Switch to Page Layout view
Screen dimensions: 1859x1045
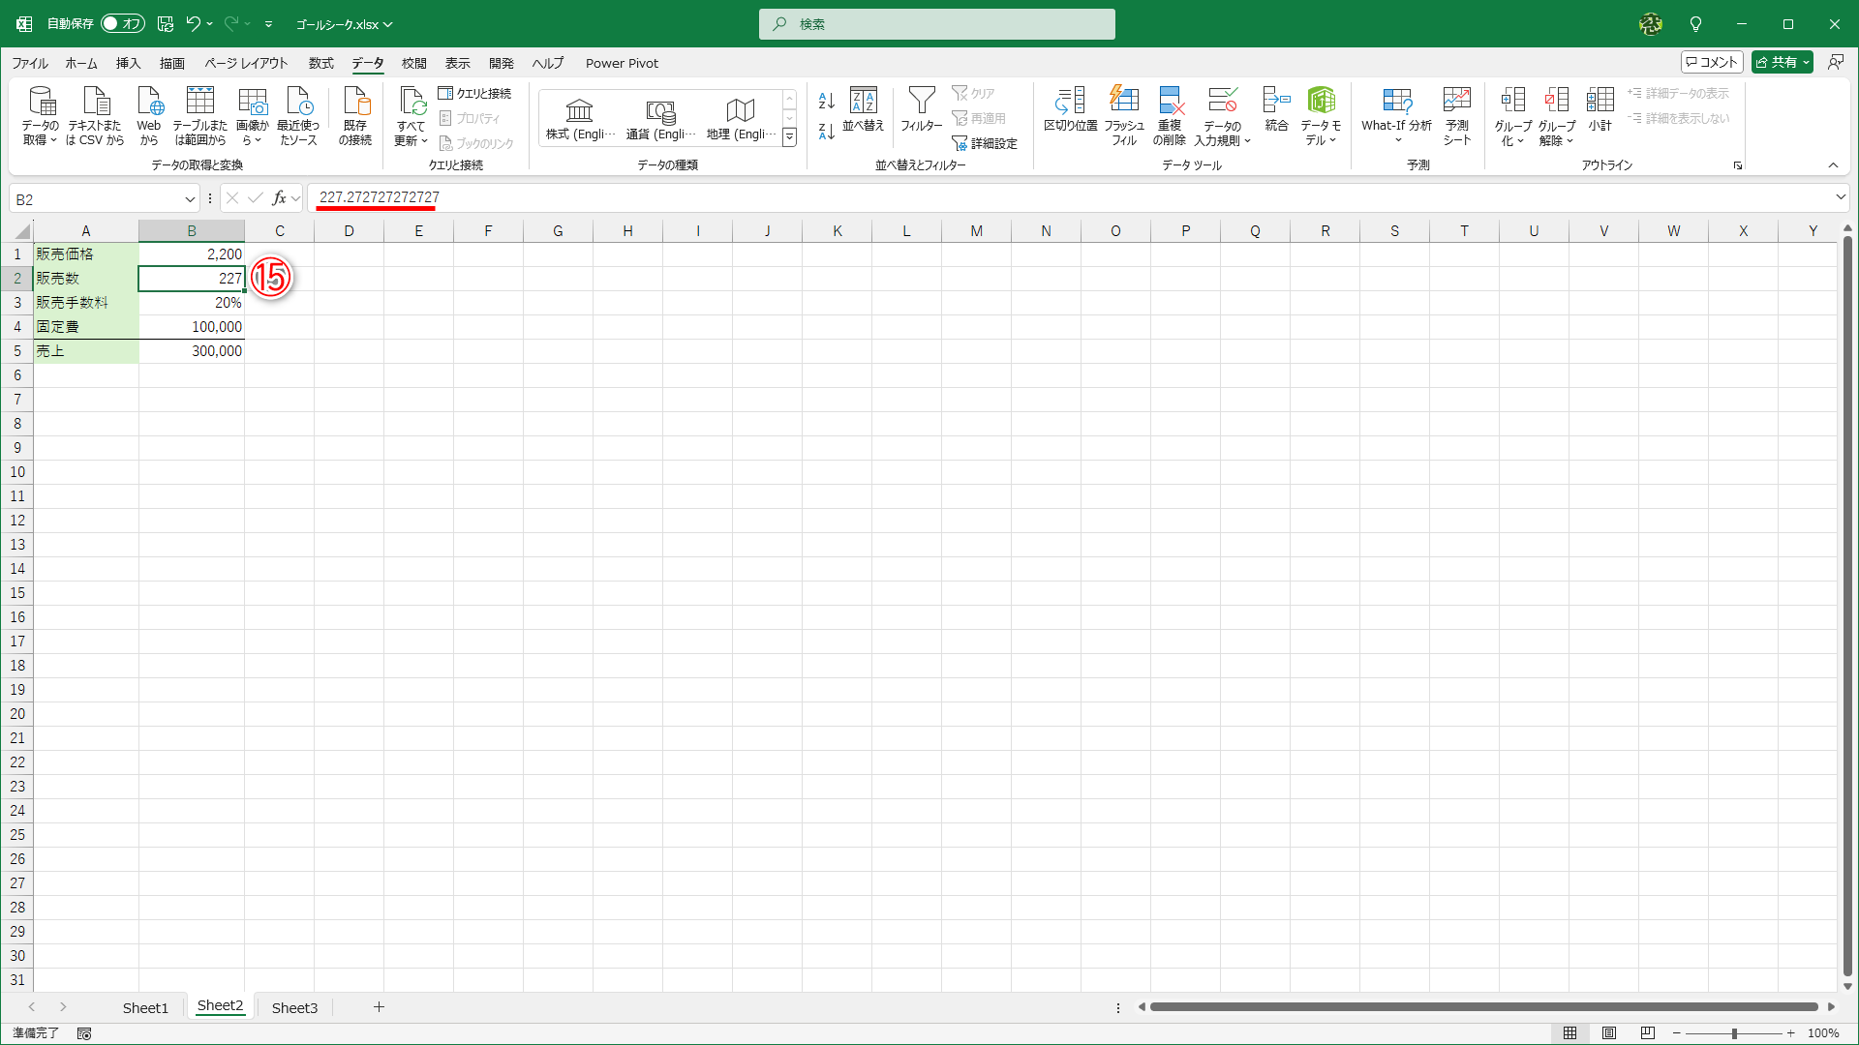click(1609, 1033)
